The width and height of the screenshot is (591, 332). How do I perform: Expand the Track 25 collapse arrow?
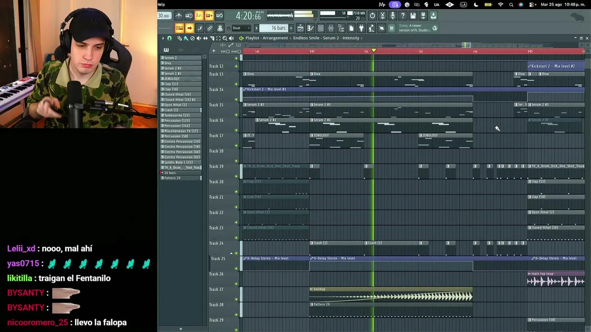click(x=231, y=254)
